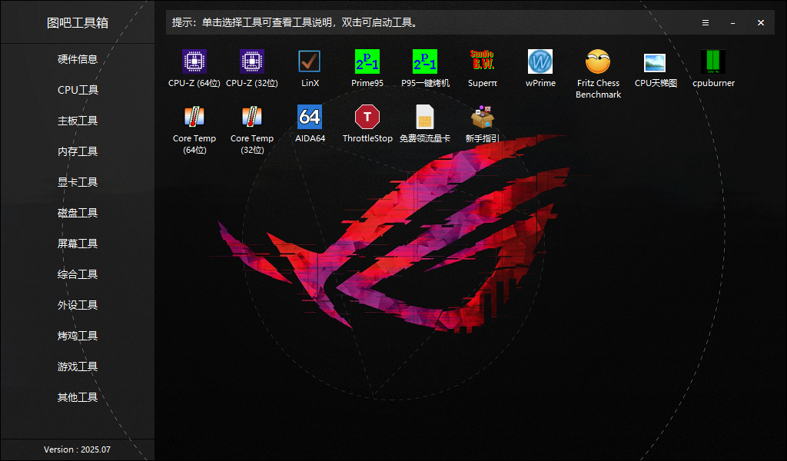Show the 烤鸡工具 category
Viewport: 787px width, 461px height.
coord(78,336)
